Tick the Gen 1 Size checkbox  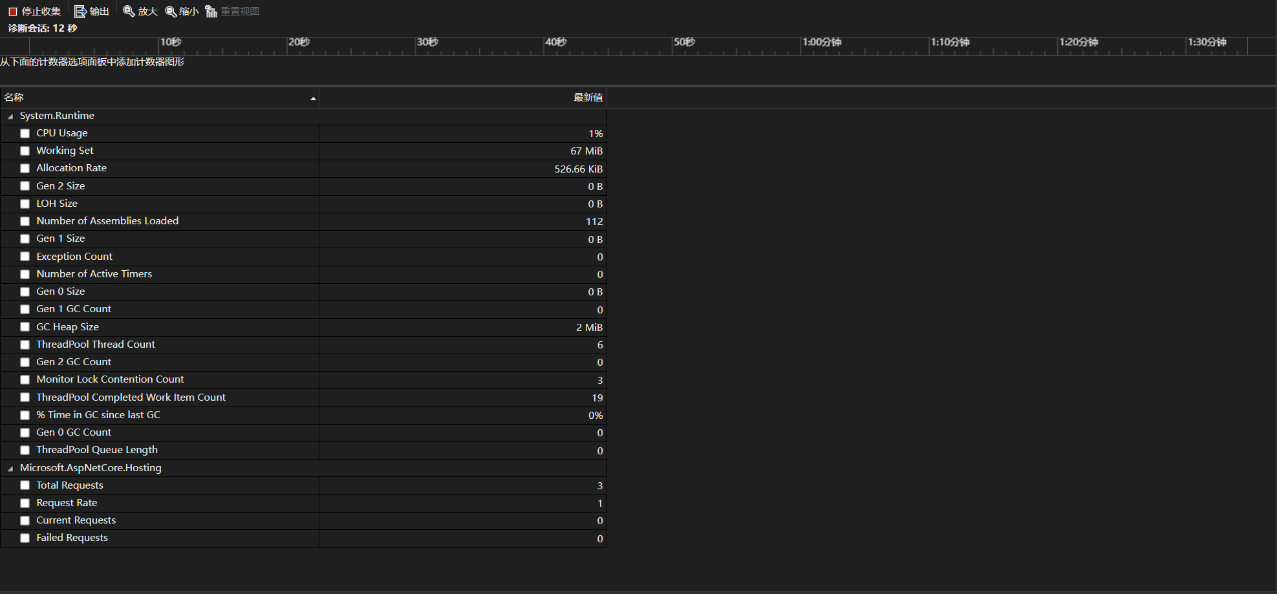pyautogui.click(x=25, y=239)
